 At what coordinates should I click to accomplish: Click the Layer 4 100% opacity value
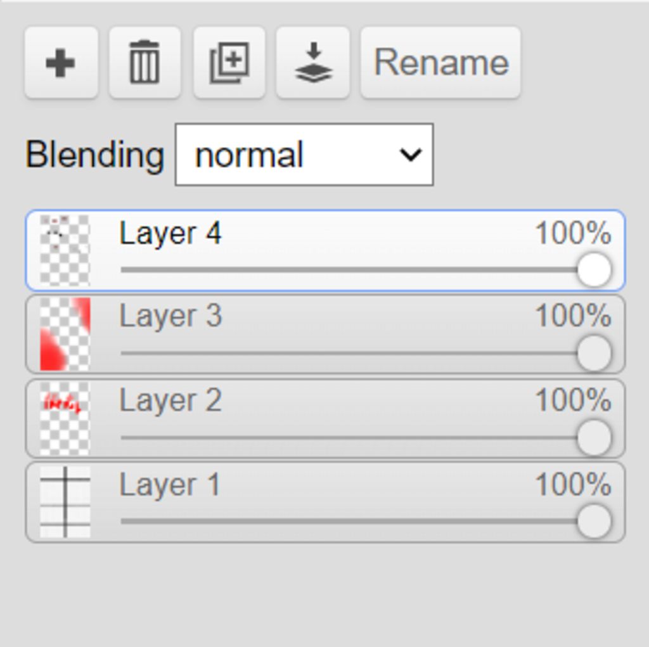pos(573,233)
